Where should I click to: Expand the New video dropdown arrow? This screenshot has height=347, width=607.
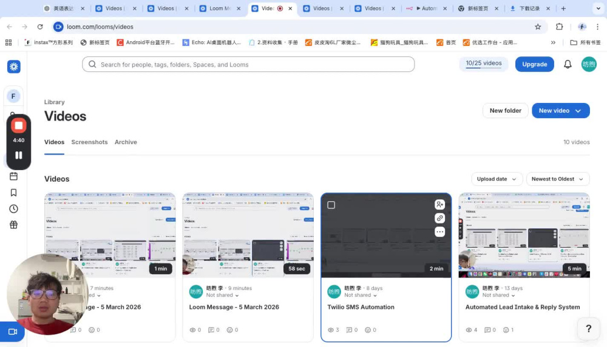point(578,110)
